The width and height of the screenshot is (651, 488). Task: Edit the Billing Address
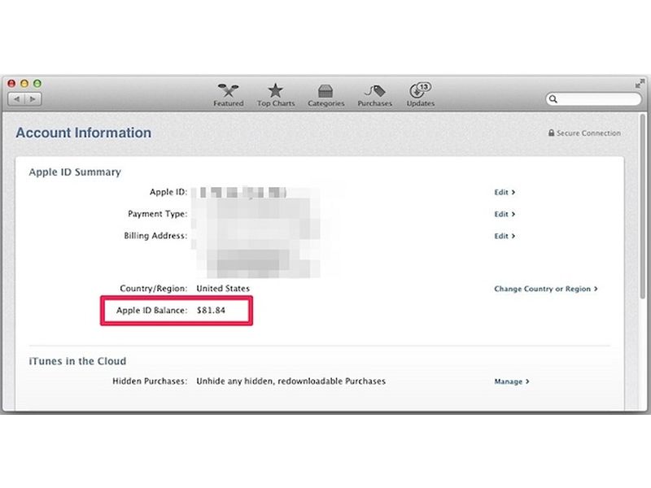505,236
